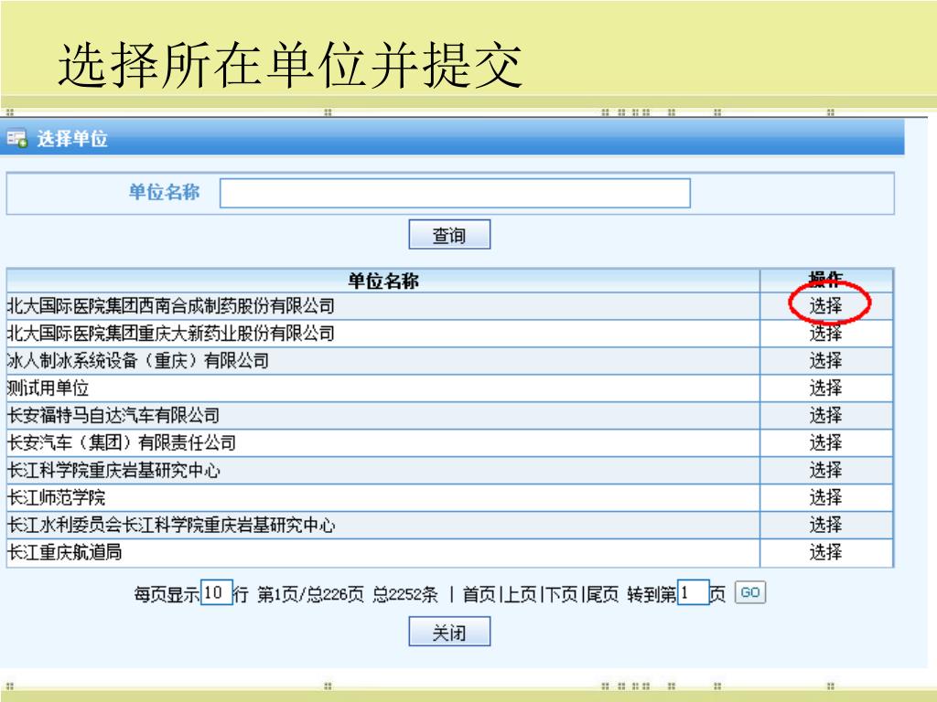Click 选择 for 长江师范学院
Image resolution: width=937 pixels, height=702 pixels.
pos(826,497)
